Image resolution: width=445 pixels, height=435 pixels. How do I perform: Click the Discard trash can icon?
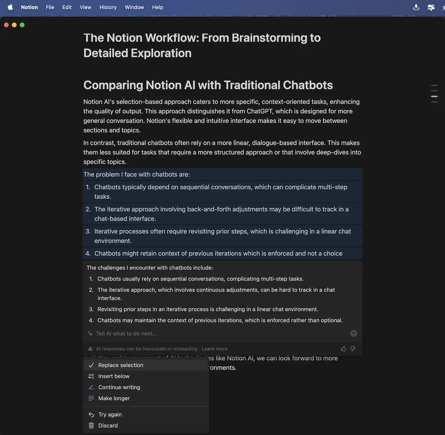[91, 426]
